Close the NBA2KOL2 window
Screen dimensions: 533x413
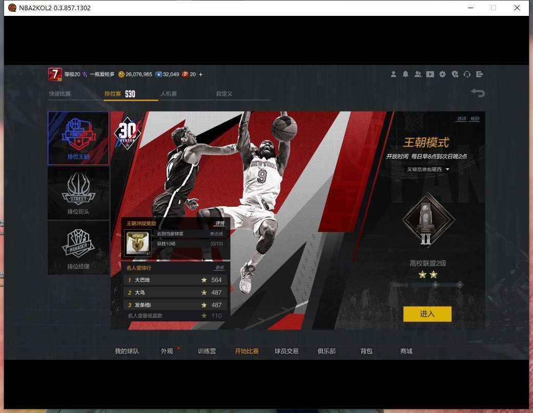[x=517, y=8]
